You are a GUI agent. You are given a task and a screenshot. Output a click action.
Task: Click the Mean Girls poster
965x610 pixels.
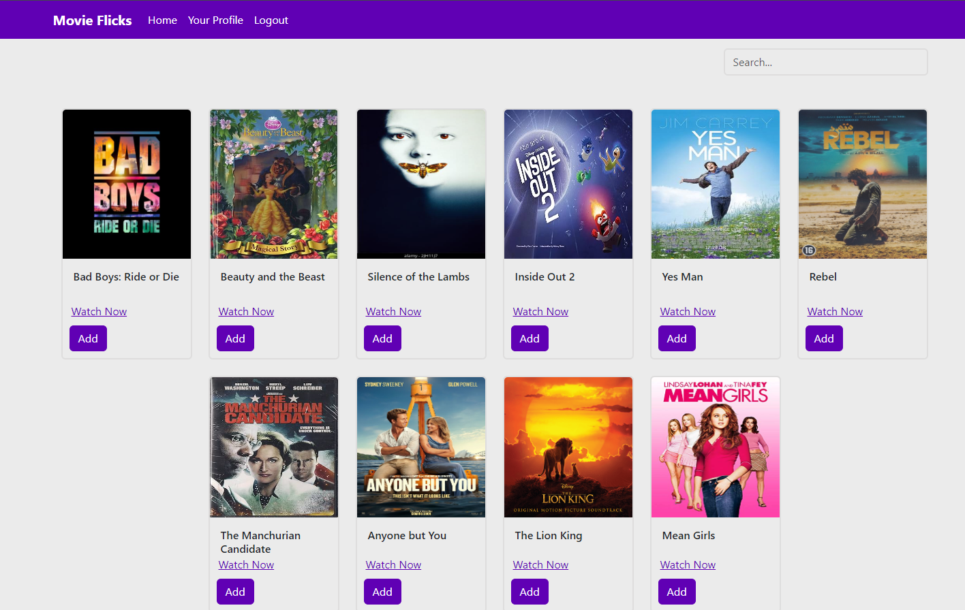pos(715,447)
